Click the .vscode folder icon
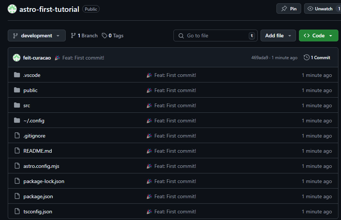This screenshot has height=220, width=341. [17, 75]
